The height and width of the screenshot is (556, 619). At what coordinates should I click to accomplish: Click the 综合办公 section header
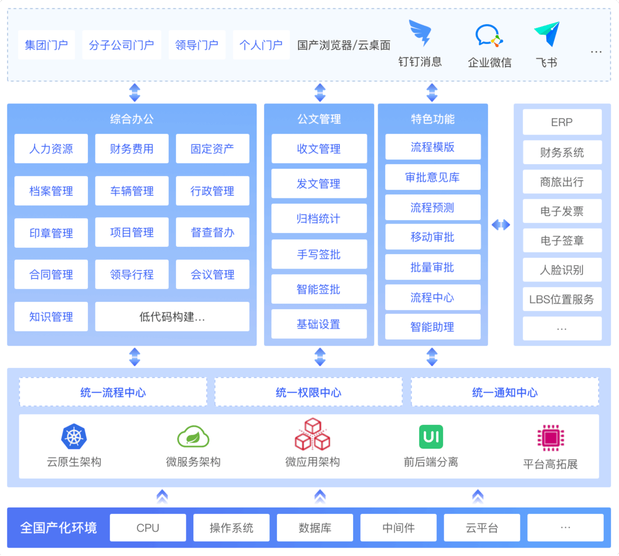(132, 119)
